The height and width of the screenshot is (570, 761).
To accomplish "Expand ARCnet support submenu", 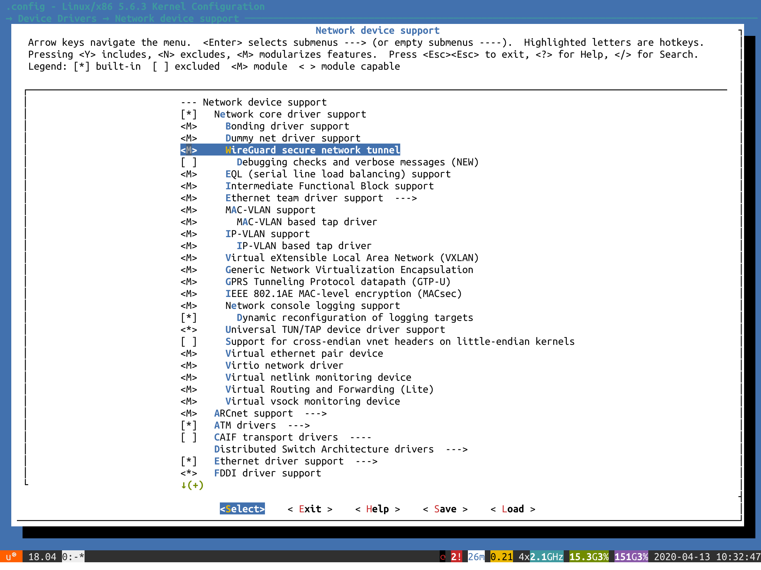I will point(253,413).
